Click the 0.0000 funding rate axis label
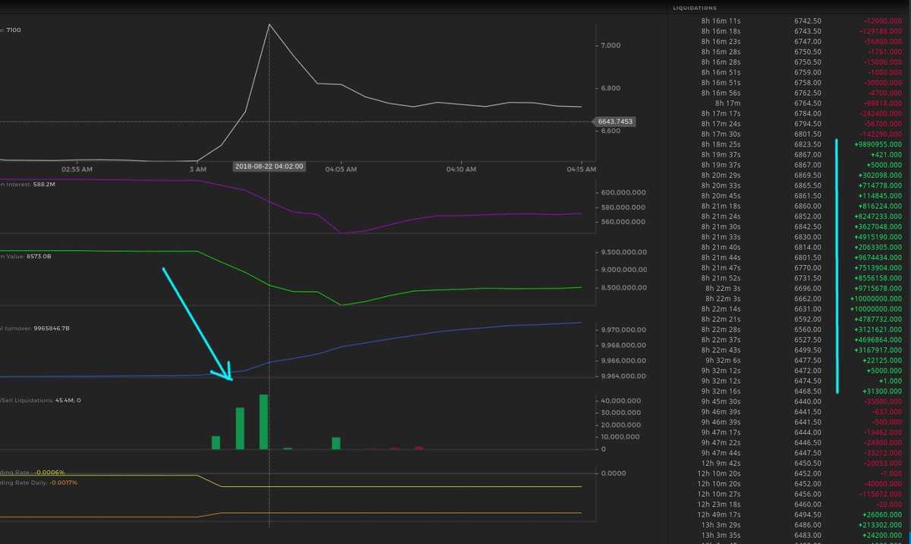The height and width of the screenshot is (544, 911). (613, 473)
